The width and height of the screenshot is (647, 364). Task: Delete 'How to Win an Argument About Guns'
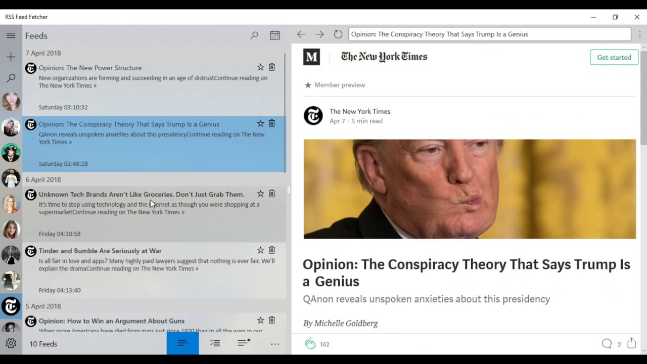click(x=271, y=321)
